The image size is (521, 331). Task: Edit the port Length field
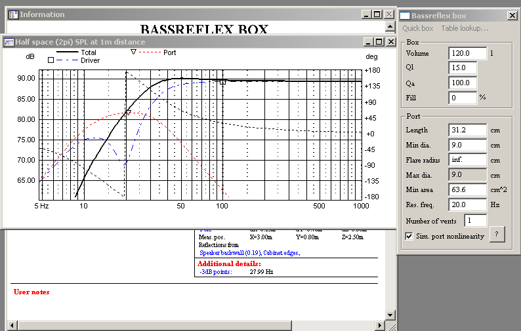click(467, 130)
